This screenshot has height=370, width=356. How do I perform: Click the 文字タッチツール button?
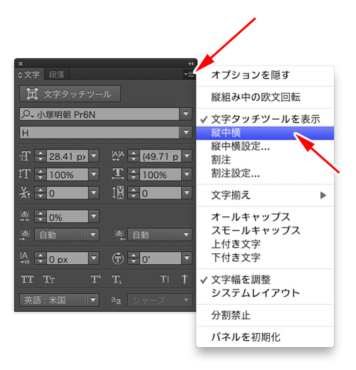pos(70,94)
